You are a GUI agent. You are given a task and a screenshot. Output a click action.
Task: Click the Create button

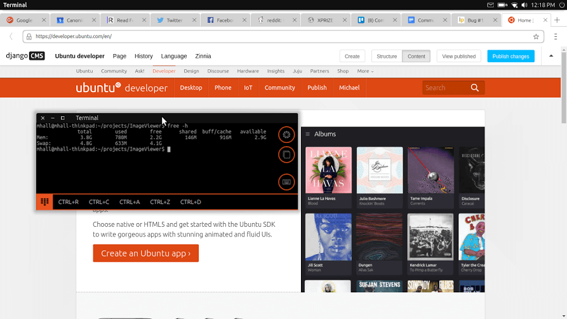click(x=352, y=56)
